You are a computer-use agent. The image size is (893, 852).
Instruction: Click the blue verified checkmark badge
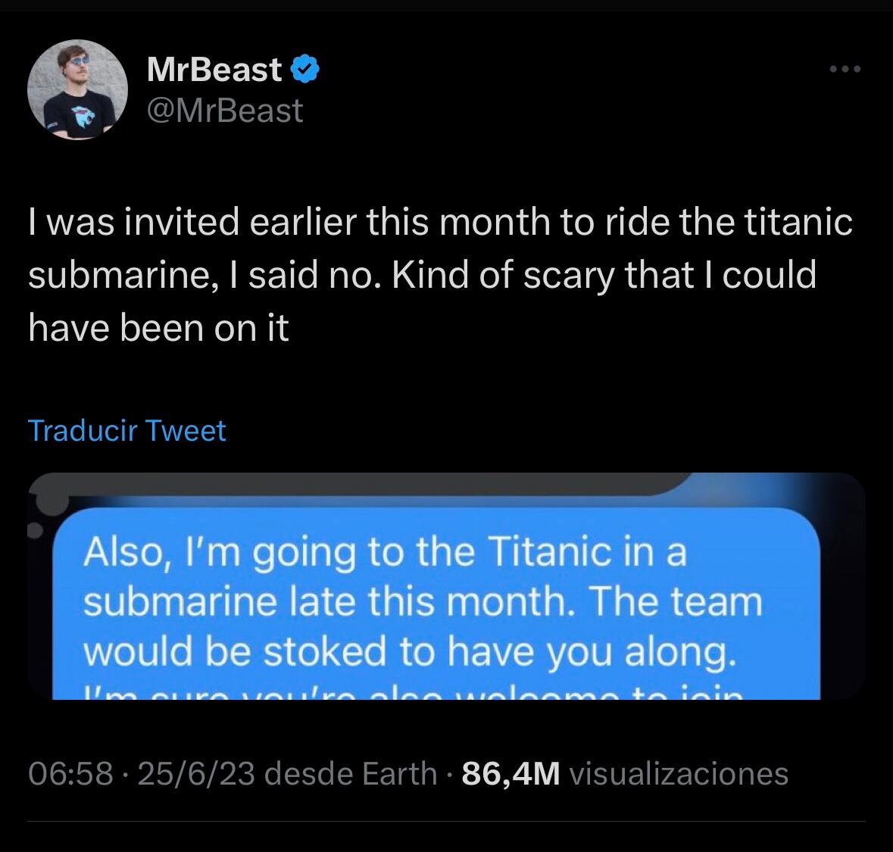304,70
